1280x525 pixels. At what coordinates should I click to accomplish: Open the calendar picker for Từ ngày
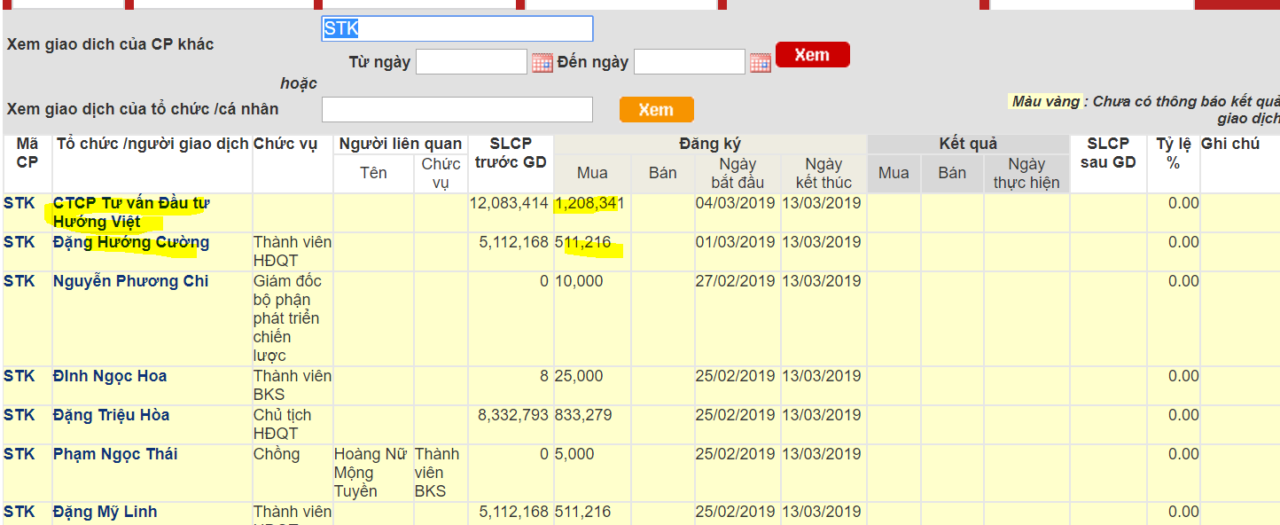point(542,62)
